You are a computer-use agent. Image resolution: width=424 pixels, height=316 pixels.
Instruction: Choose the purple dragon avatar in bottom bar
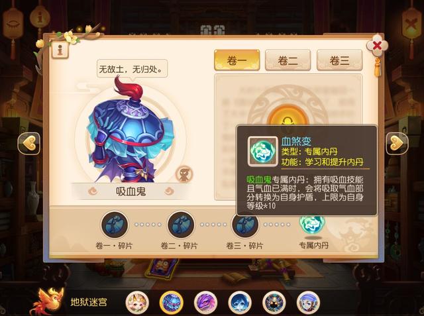pos(206,303)
